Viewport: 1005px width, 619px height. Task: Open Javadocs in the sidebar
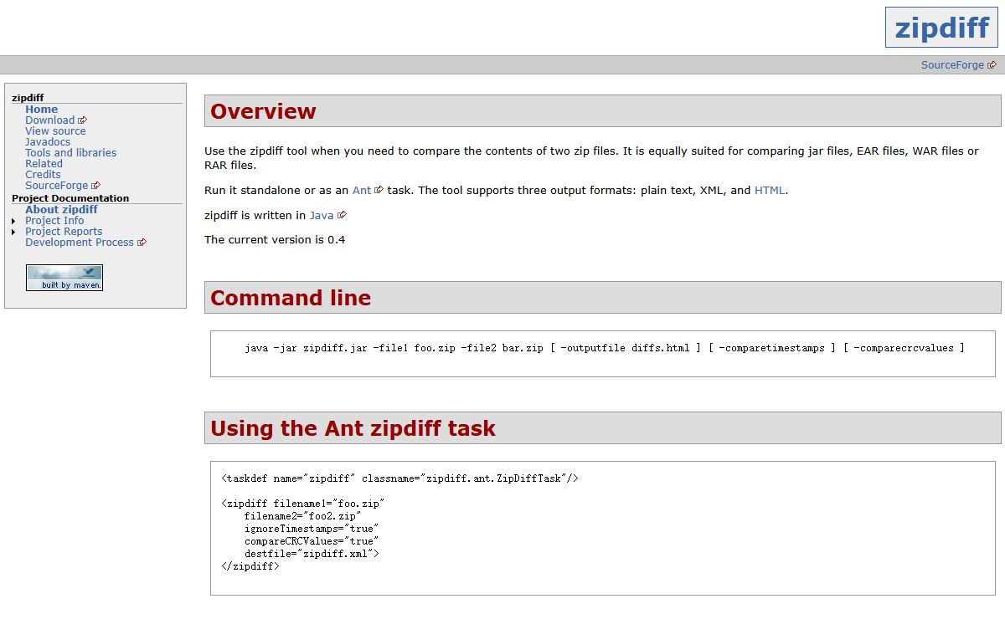pyautogui.click(x=48, y=142)
